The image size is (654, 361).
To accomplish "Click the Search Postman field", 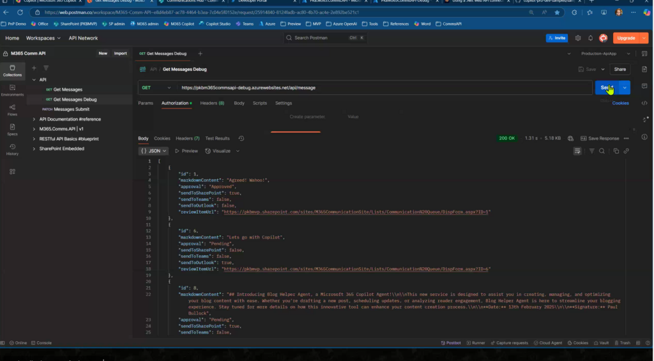I will coord(325,38).
